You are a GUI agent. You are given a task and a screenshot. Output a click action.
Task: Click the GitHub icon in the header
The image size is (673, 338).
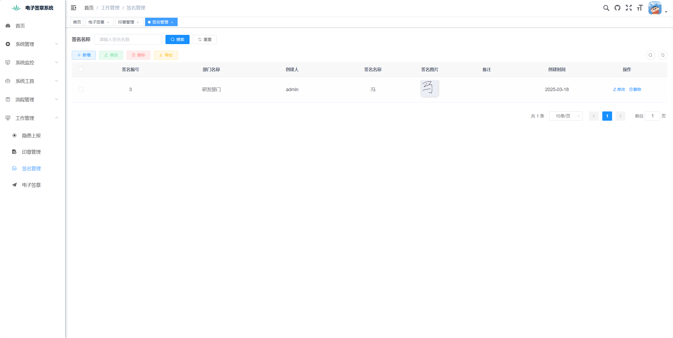tap(617, 8)
